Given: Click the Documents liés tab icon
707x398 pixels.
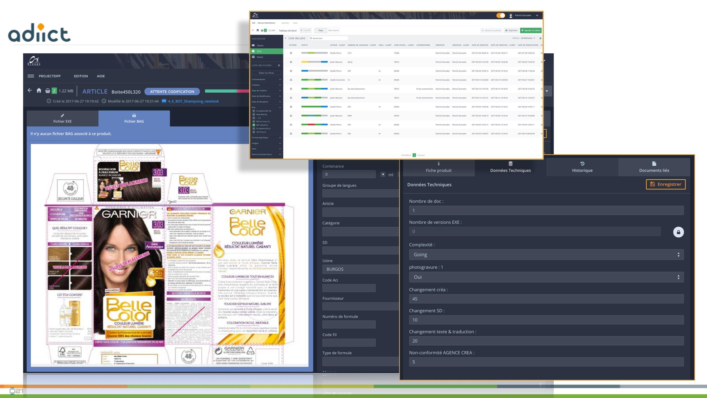Looking at the screenshot, I should point(654,163).
